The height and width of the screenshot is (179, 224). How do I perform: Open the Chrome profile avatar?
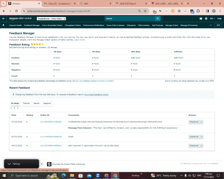214,11
